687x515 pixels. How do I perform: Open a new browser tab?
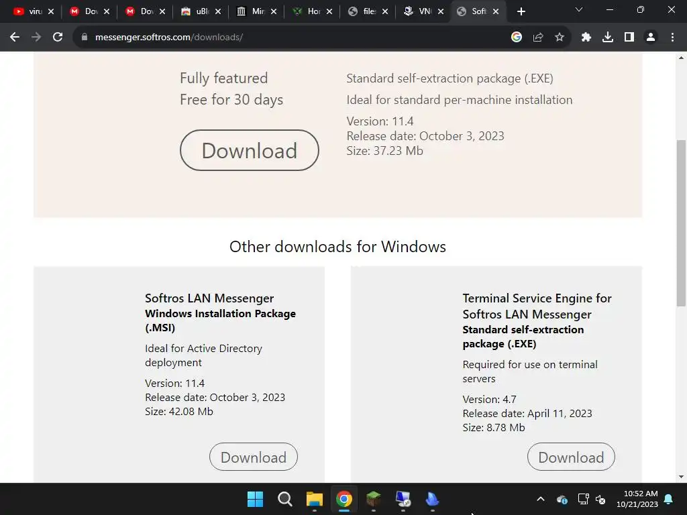coord(521,11)
